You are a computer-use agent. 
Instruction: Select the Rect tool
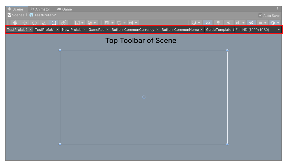coord(53,22)
